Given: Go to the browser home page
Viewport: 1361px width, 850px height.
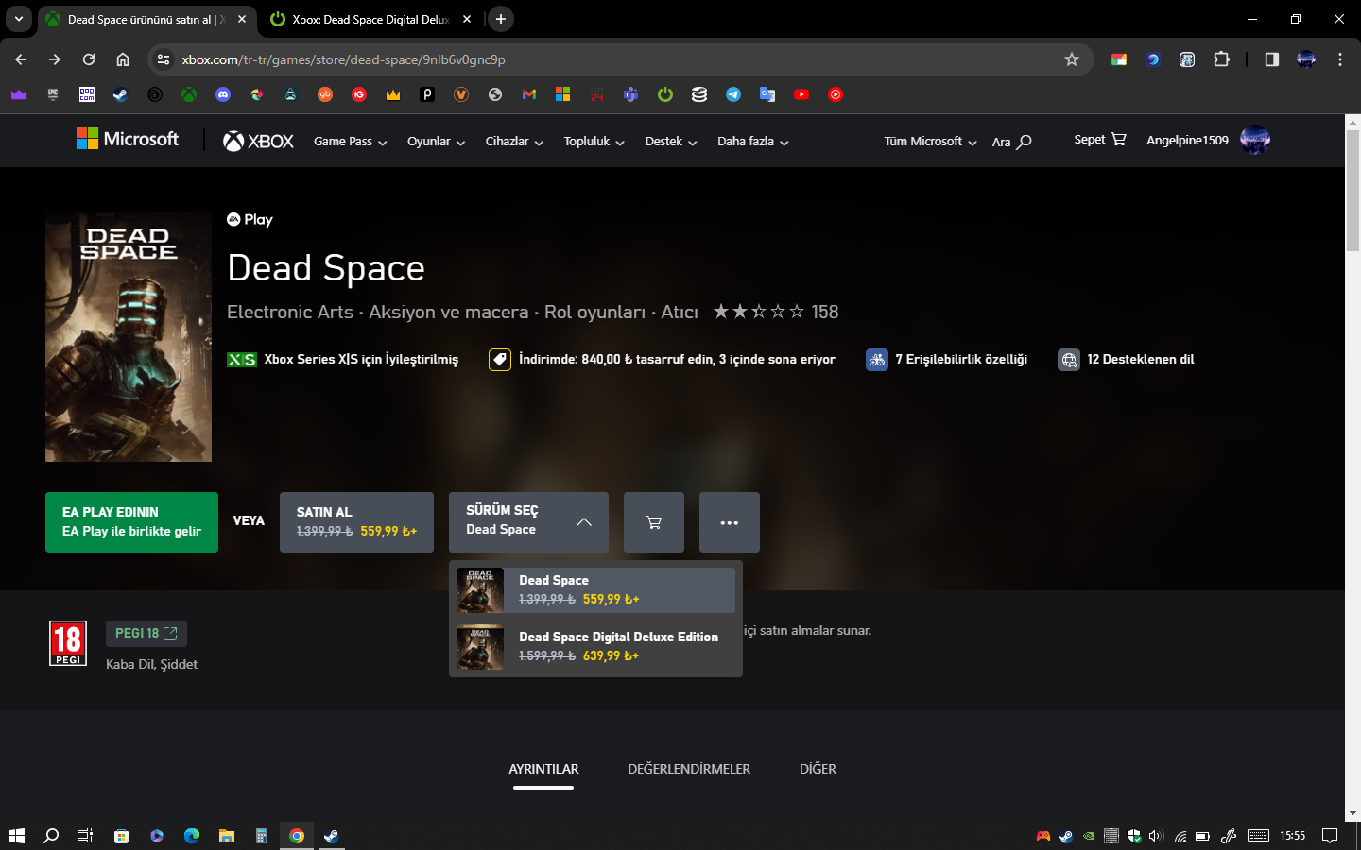Looking at the screenshot, I should 123,59.
